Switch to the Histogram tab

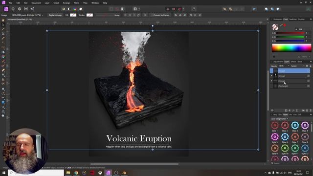277,20
